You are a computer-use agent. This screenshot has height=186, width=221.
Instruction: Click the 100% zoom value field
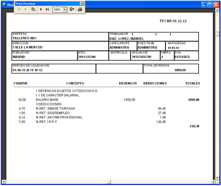57,10
